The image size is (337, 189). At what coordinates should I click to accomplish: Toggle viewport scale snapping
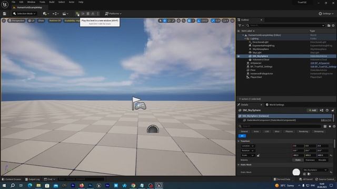point(213,20)
